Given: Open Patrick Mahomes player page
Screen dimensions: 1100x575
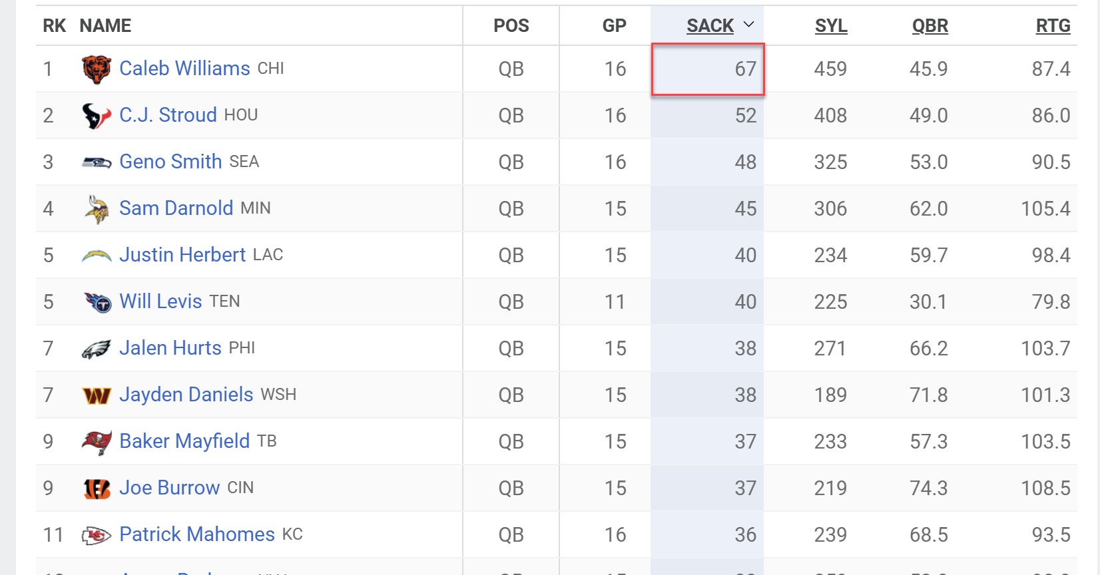Looking at the screenshot, I should click(196, 534).
